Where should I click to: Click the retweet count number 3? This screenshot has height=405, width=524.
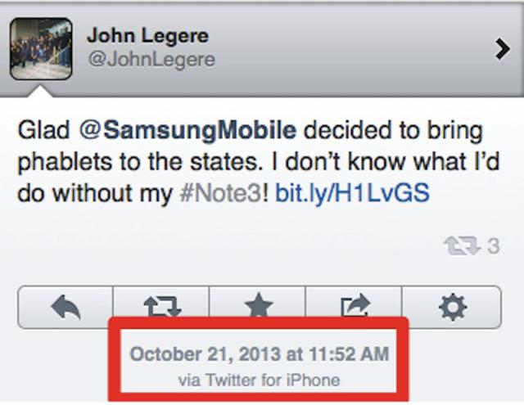point(493,246)
